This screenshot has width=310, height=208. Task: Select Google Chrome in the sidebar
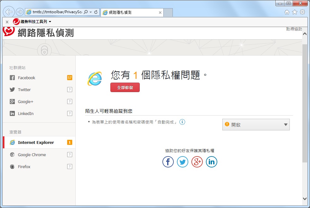click(x=39, y=155)
